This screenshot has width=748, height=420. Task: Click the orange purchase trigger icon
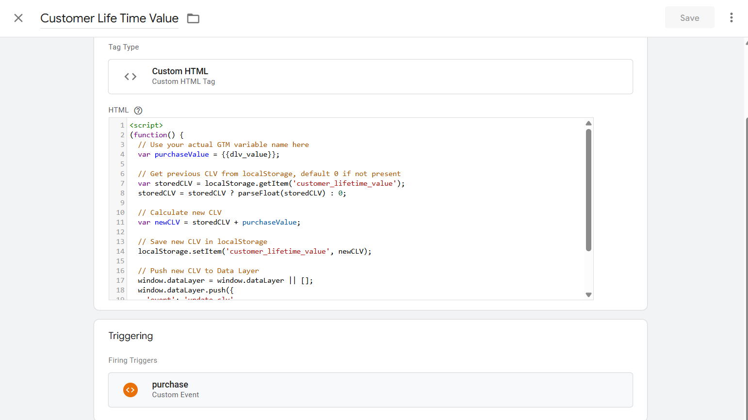point(130,390)
